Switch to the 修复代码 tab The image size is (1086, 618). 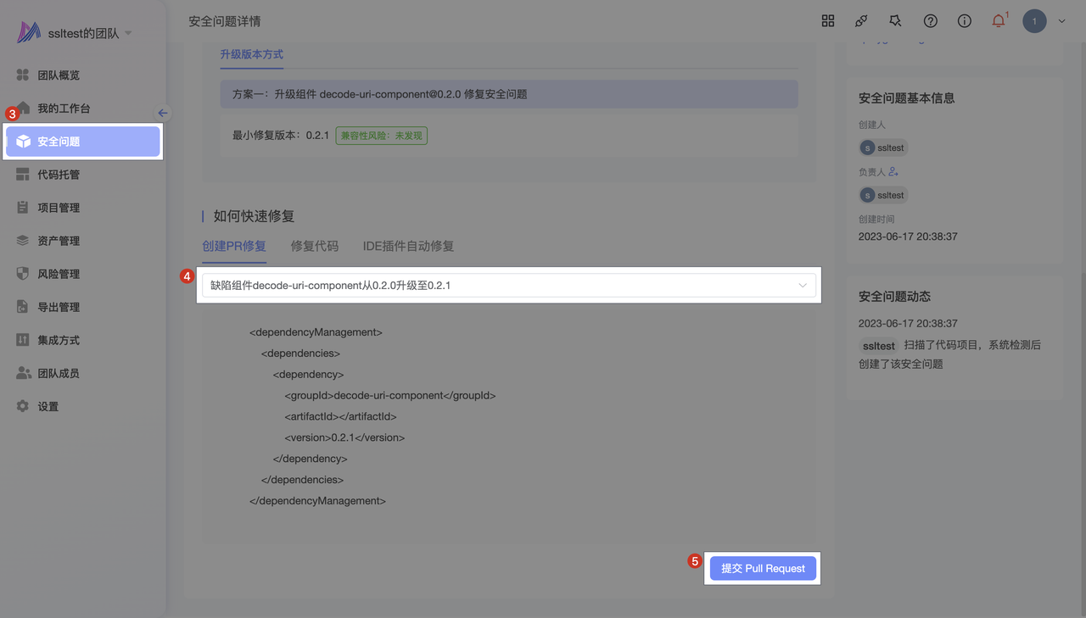(x=314, y=246)
